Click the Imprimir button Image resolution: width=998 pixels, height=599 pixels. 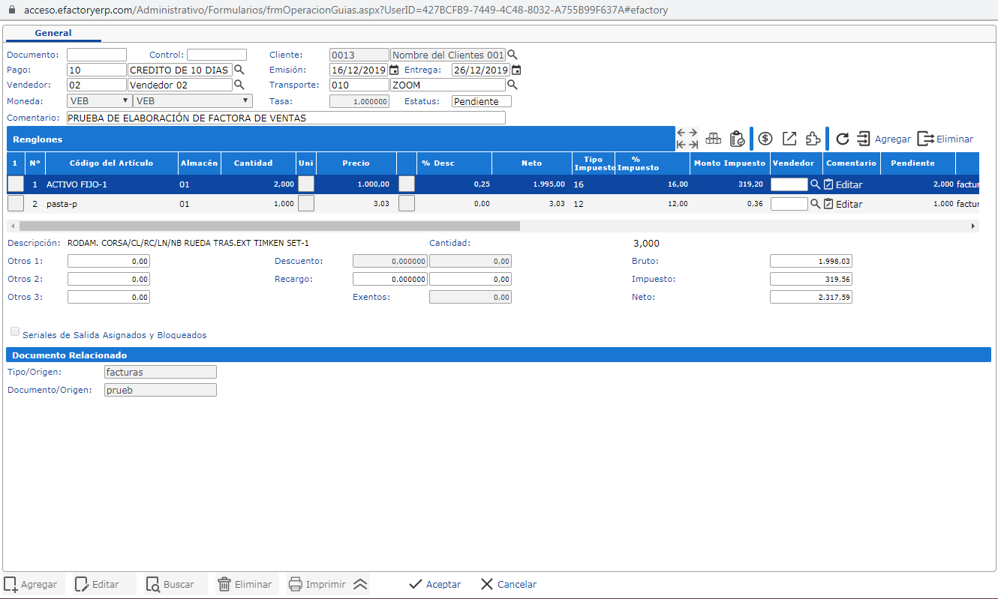tap(317, 585)
